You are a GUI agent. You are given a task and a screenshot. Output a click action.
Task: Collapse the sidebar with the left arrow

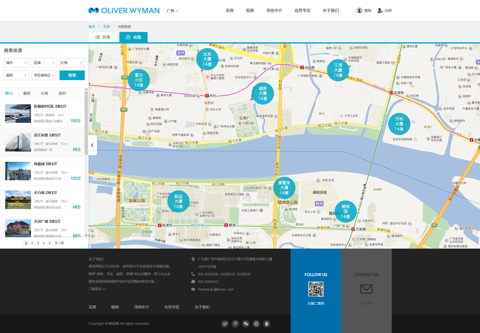pos(92,145)
